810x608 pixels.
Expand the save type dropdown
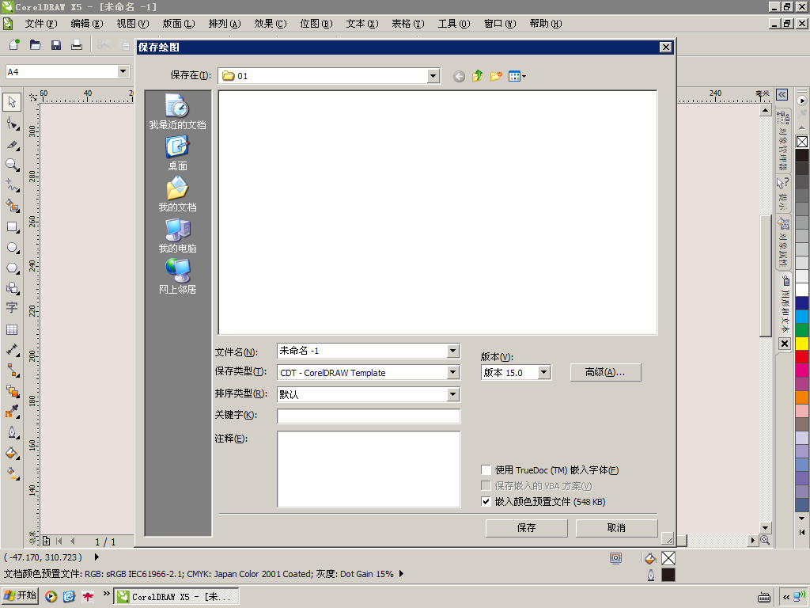tap(453, 373)
